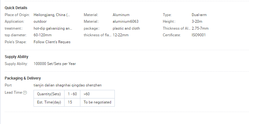
Task: Click the truncated 'thickness of fla...' label
Action: coord(97,35)
